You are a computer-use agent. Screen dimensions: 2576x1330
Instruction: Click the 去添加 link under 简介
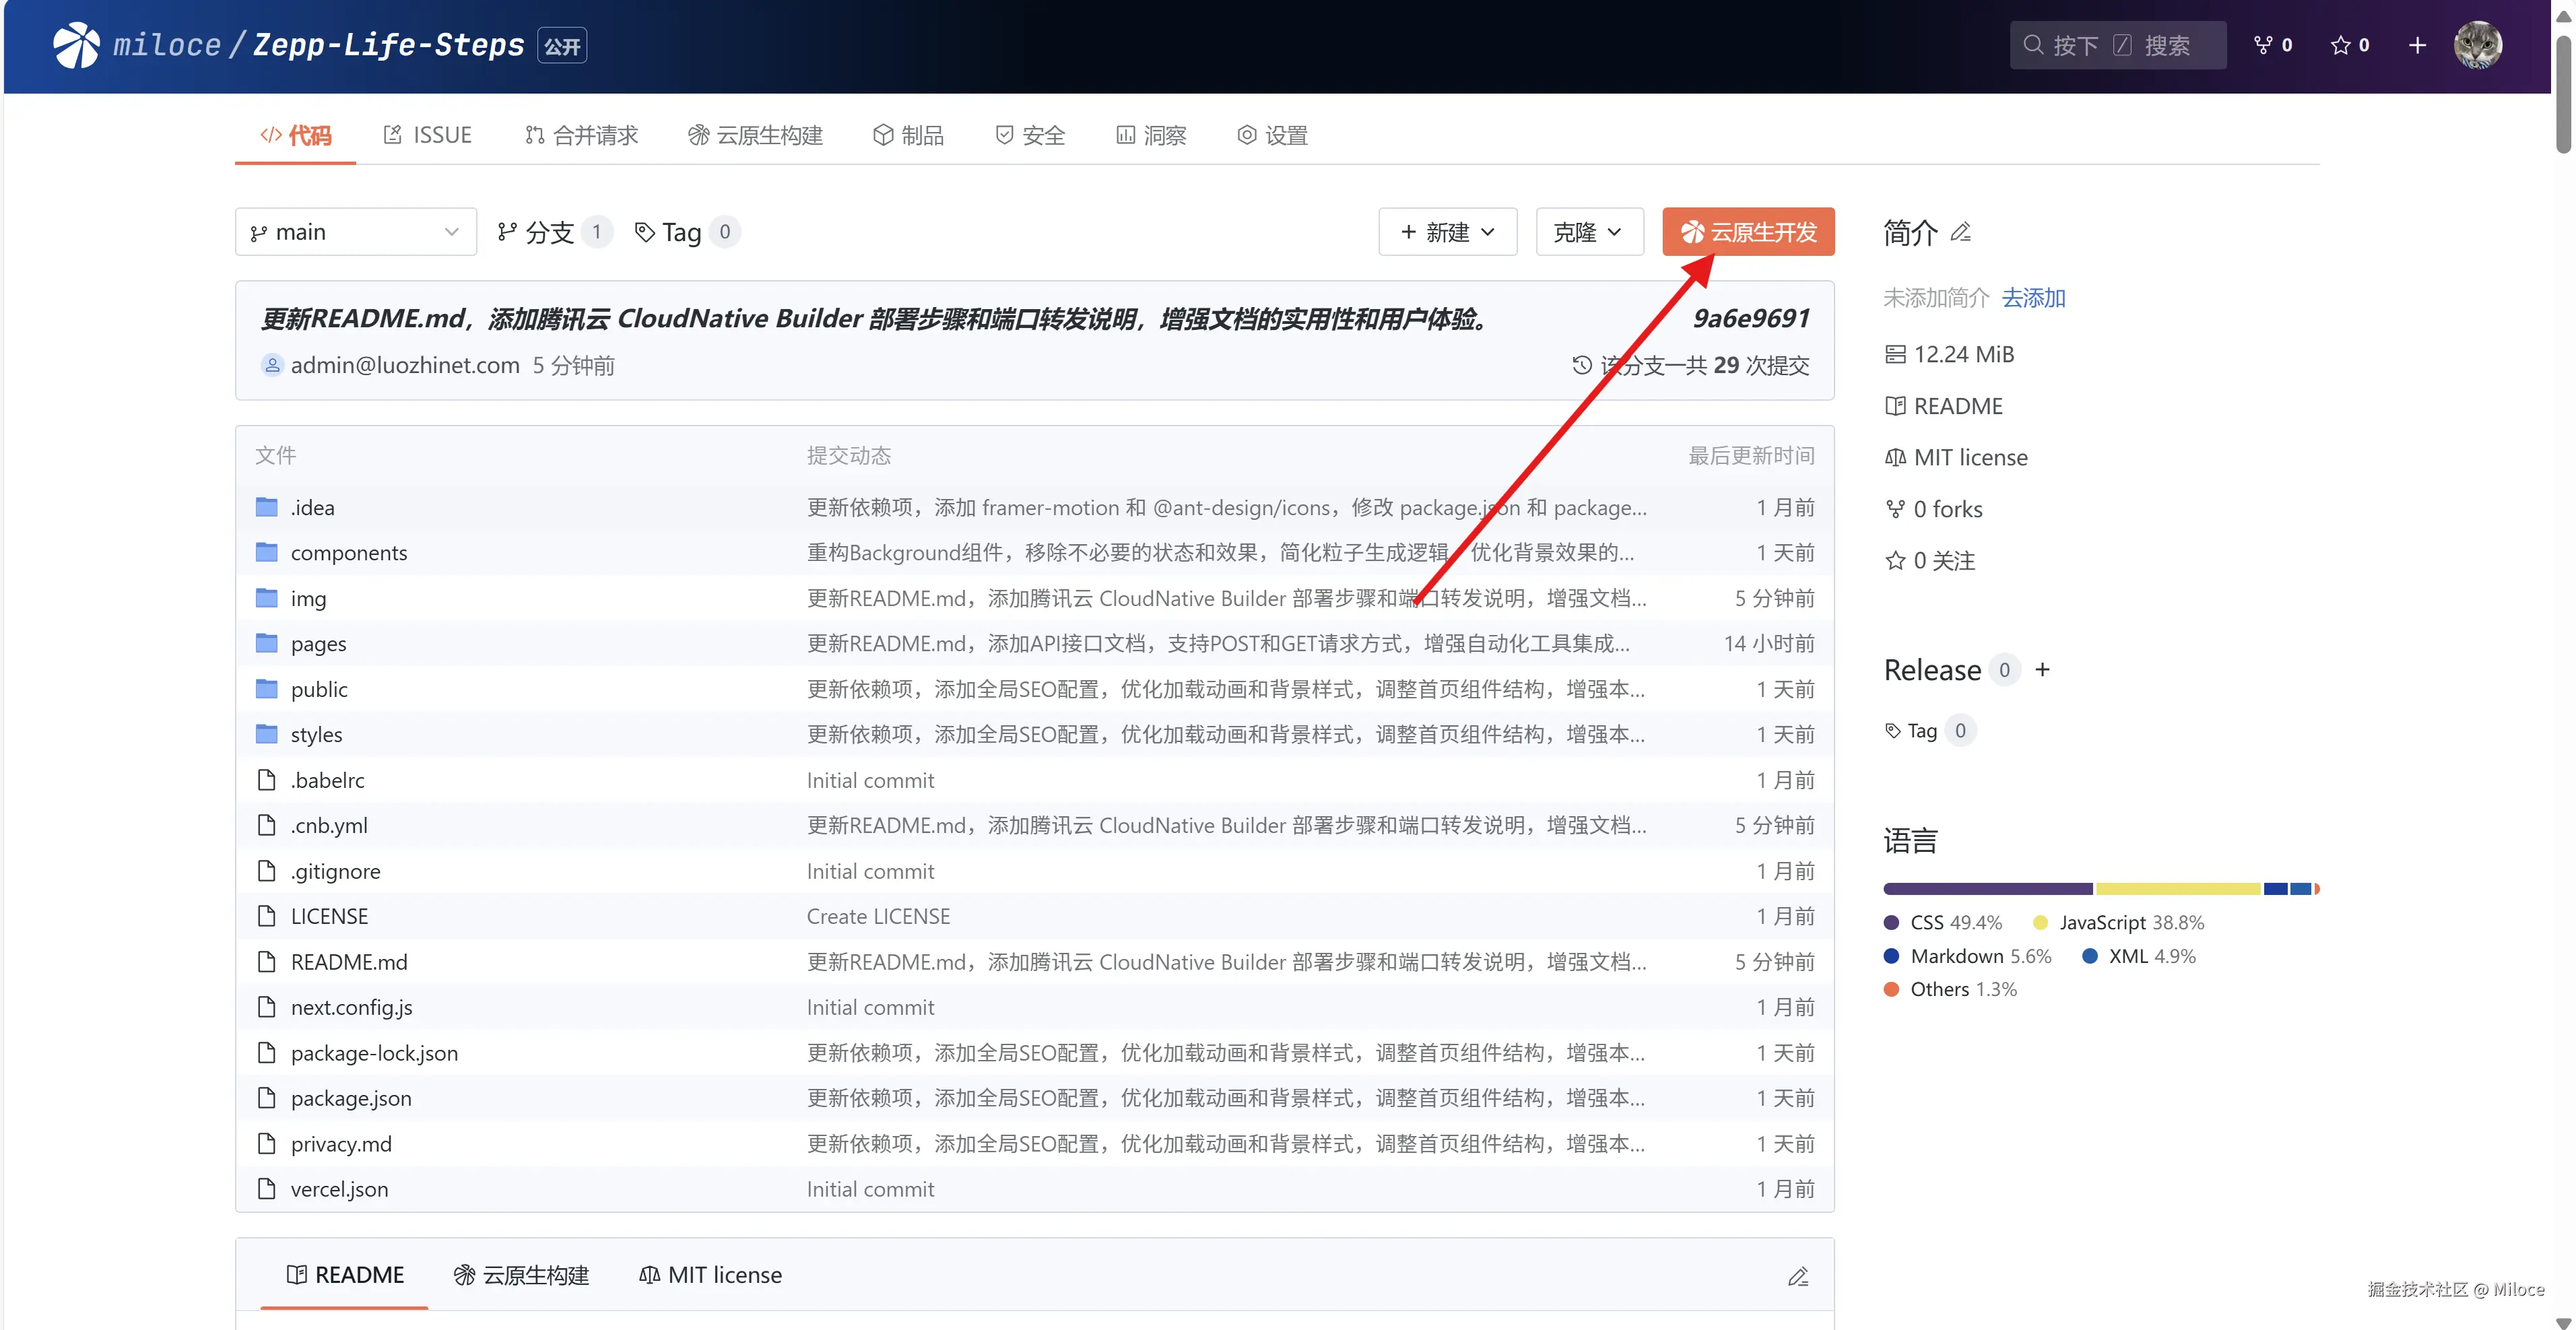click(x=2033, y=298)
